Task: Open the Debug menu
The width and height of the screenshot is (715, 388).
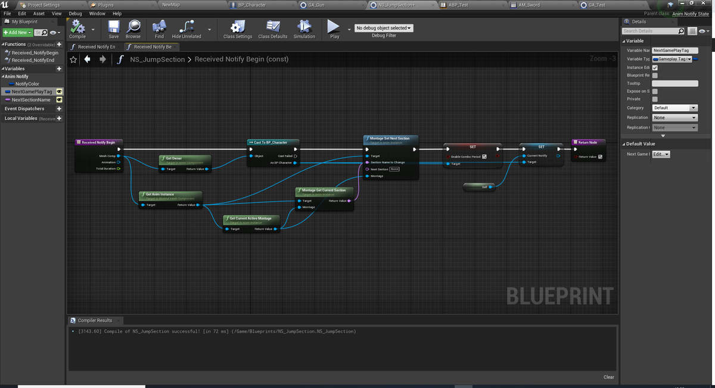Action: click(x=75, y=13)
